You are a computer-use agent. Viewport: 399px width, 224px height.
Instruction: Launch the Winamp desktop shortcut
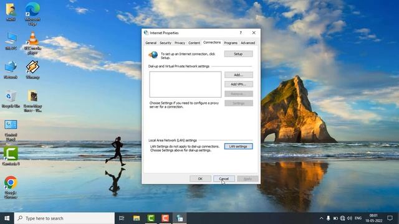[32, 70]
